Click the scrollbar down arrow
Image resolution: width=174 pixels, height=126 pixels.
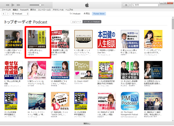click(173, 120)
